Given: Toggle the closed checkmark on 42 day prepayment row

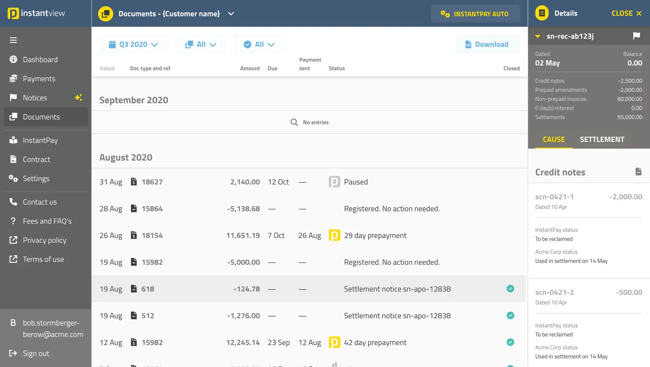Looking at the screenshot, I should (510, 342).
